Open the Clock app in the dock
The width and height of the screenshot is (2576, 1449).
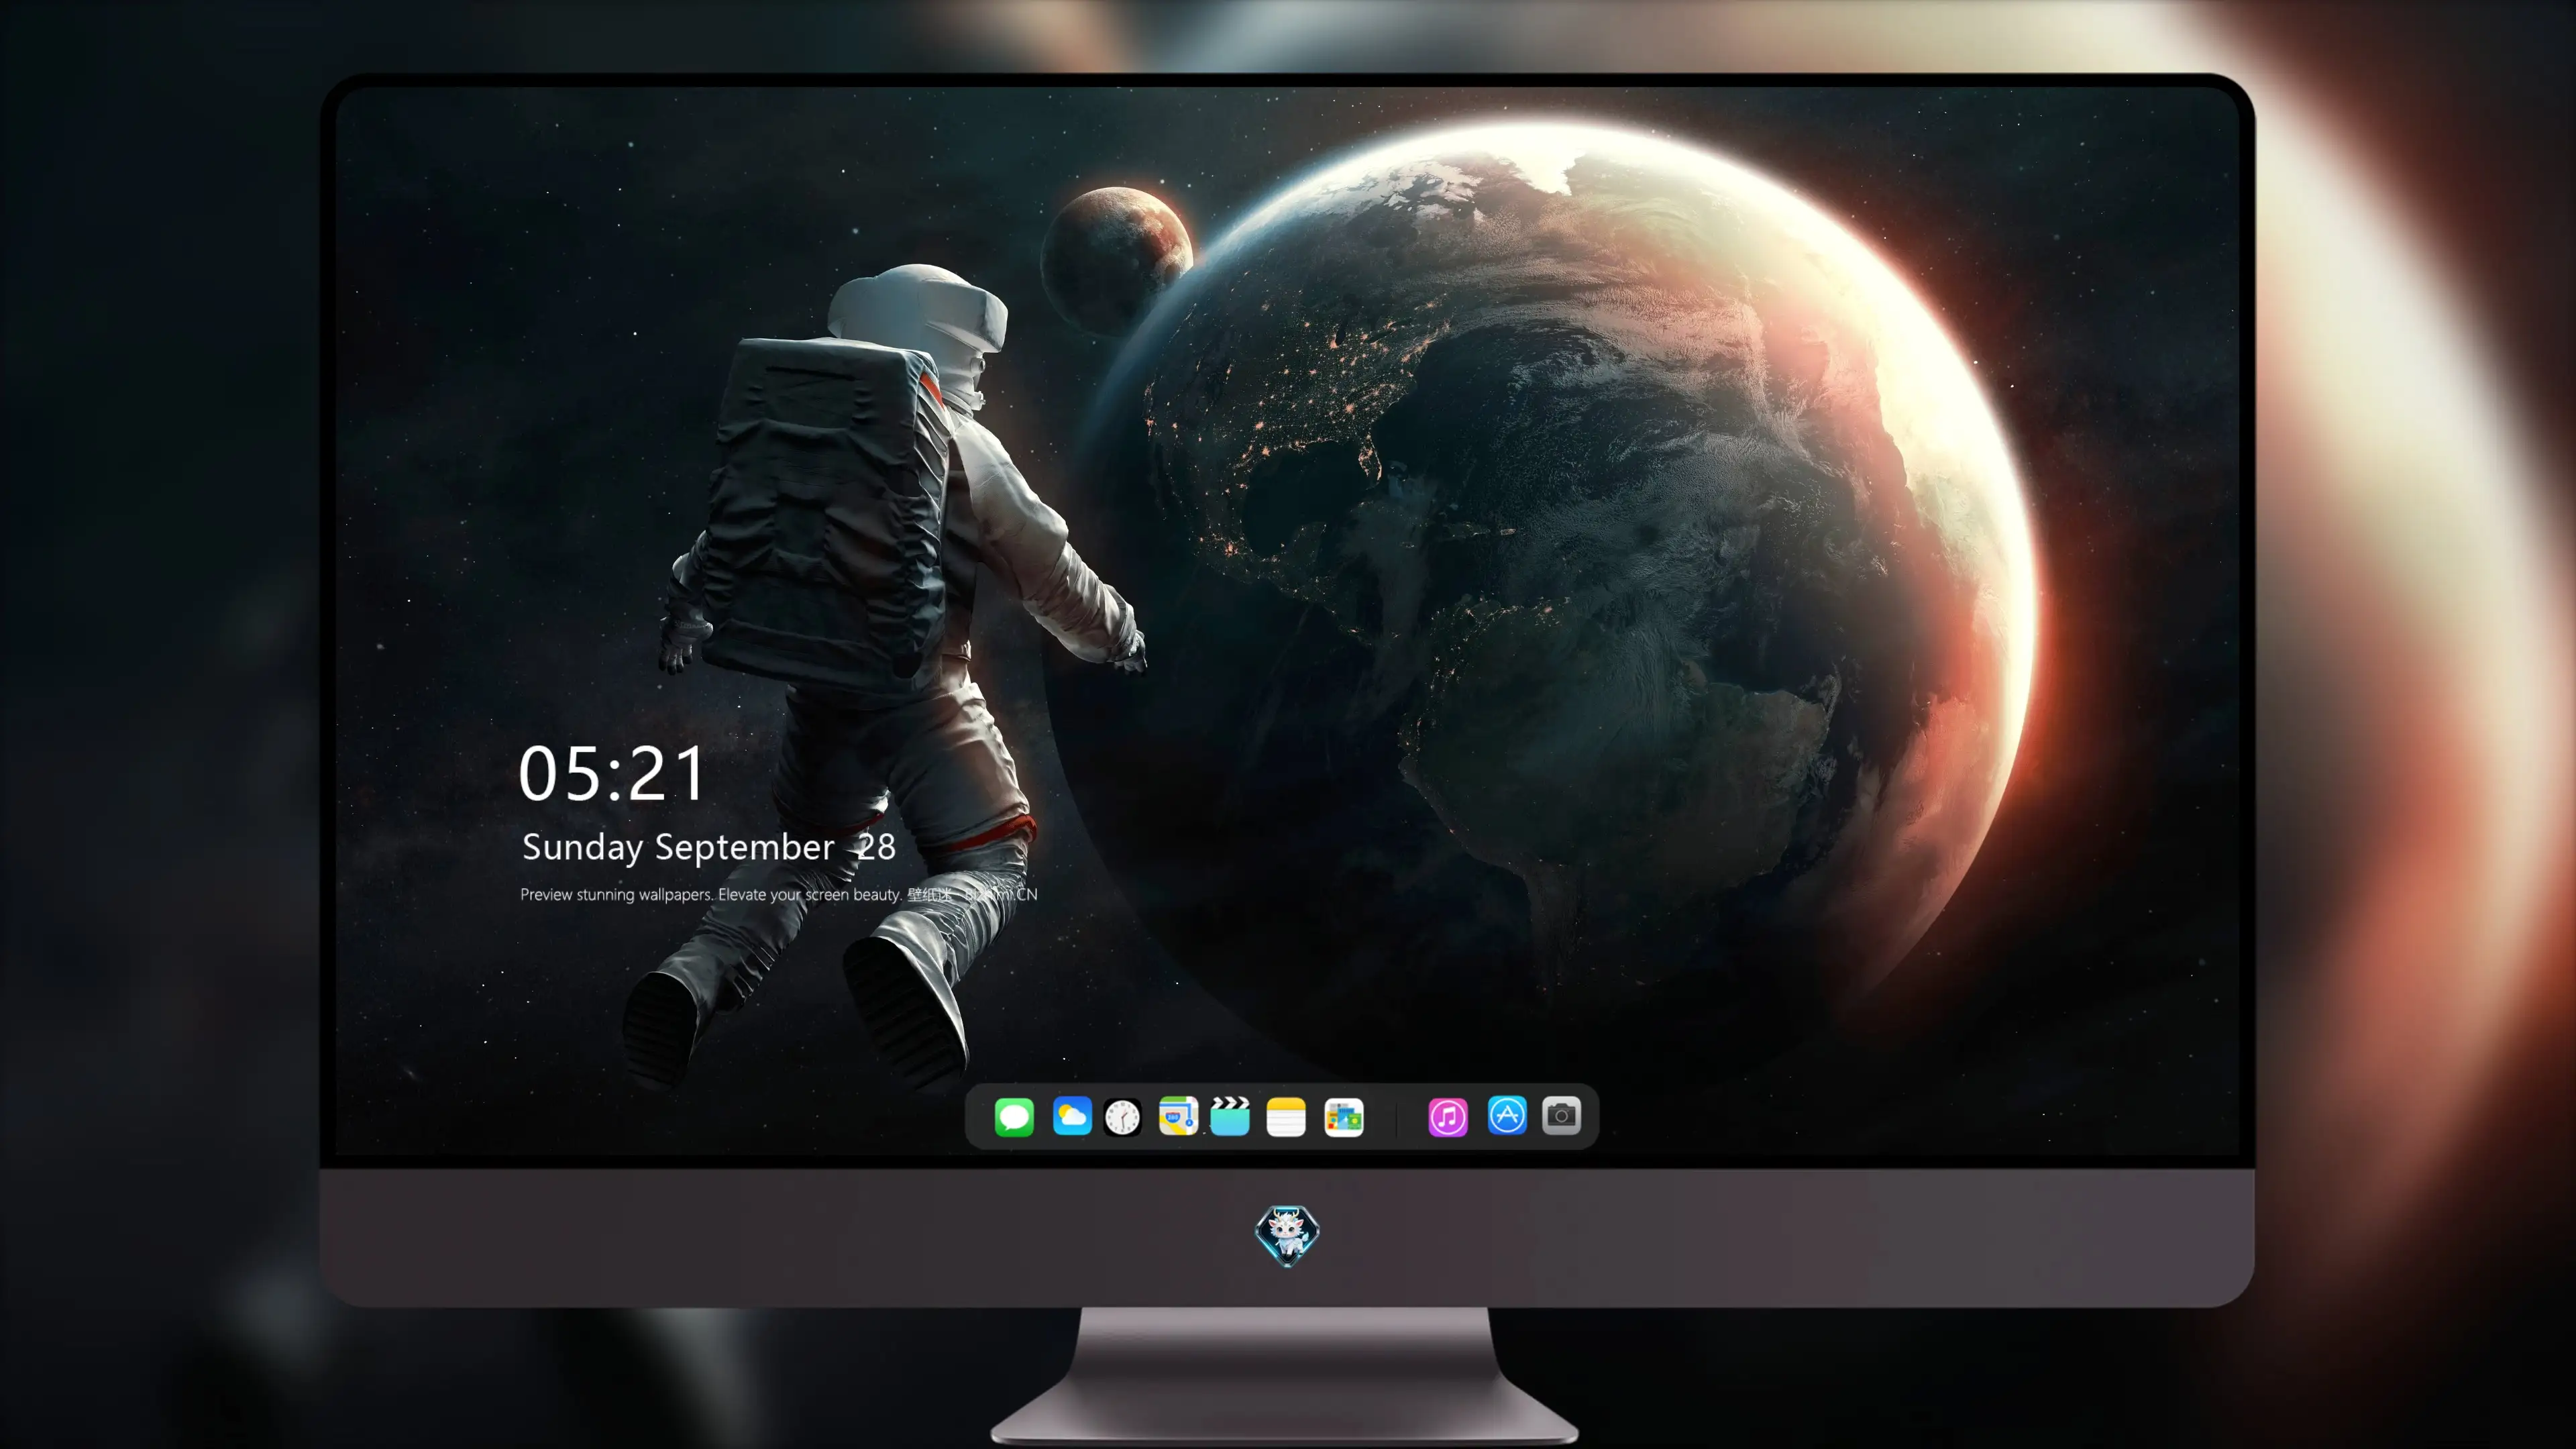[1122, 1117]
